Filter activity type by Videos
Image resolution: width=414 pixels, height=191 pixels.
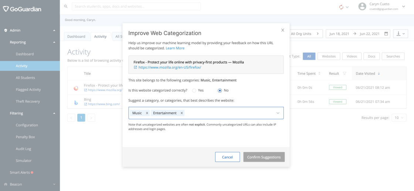click(352, 56)
